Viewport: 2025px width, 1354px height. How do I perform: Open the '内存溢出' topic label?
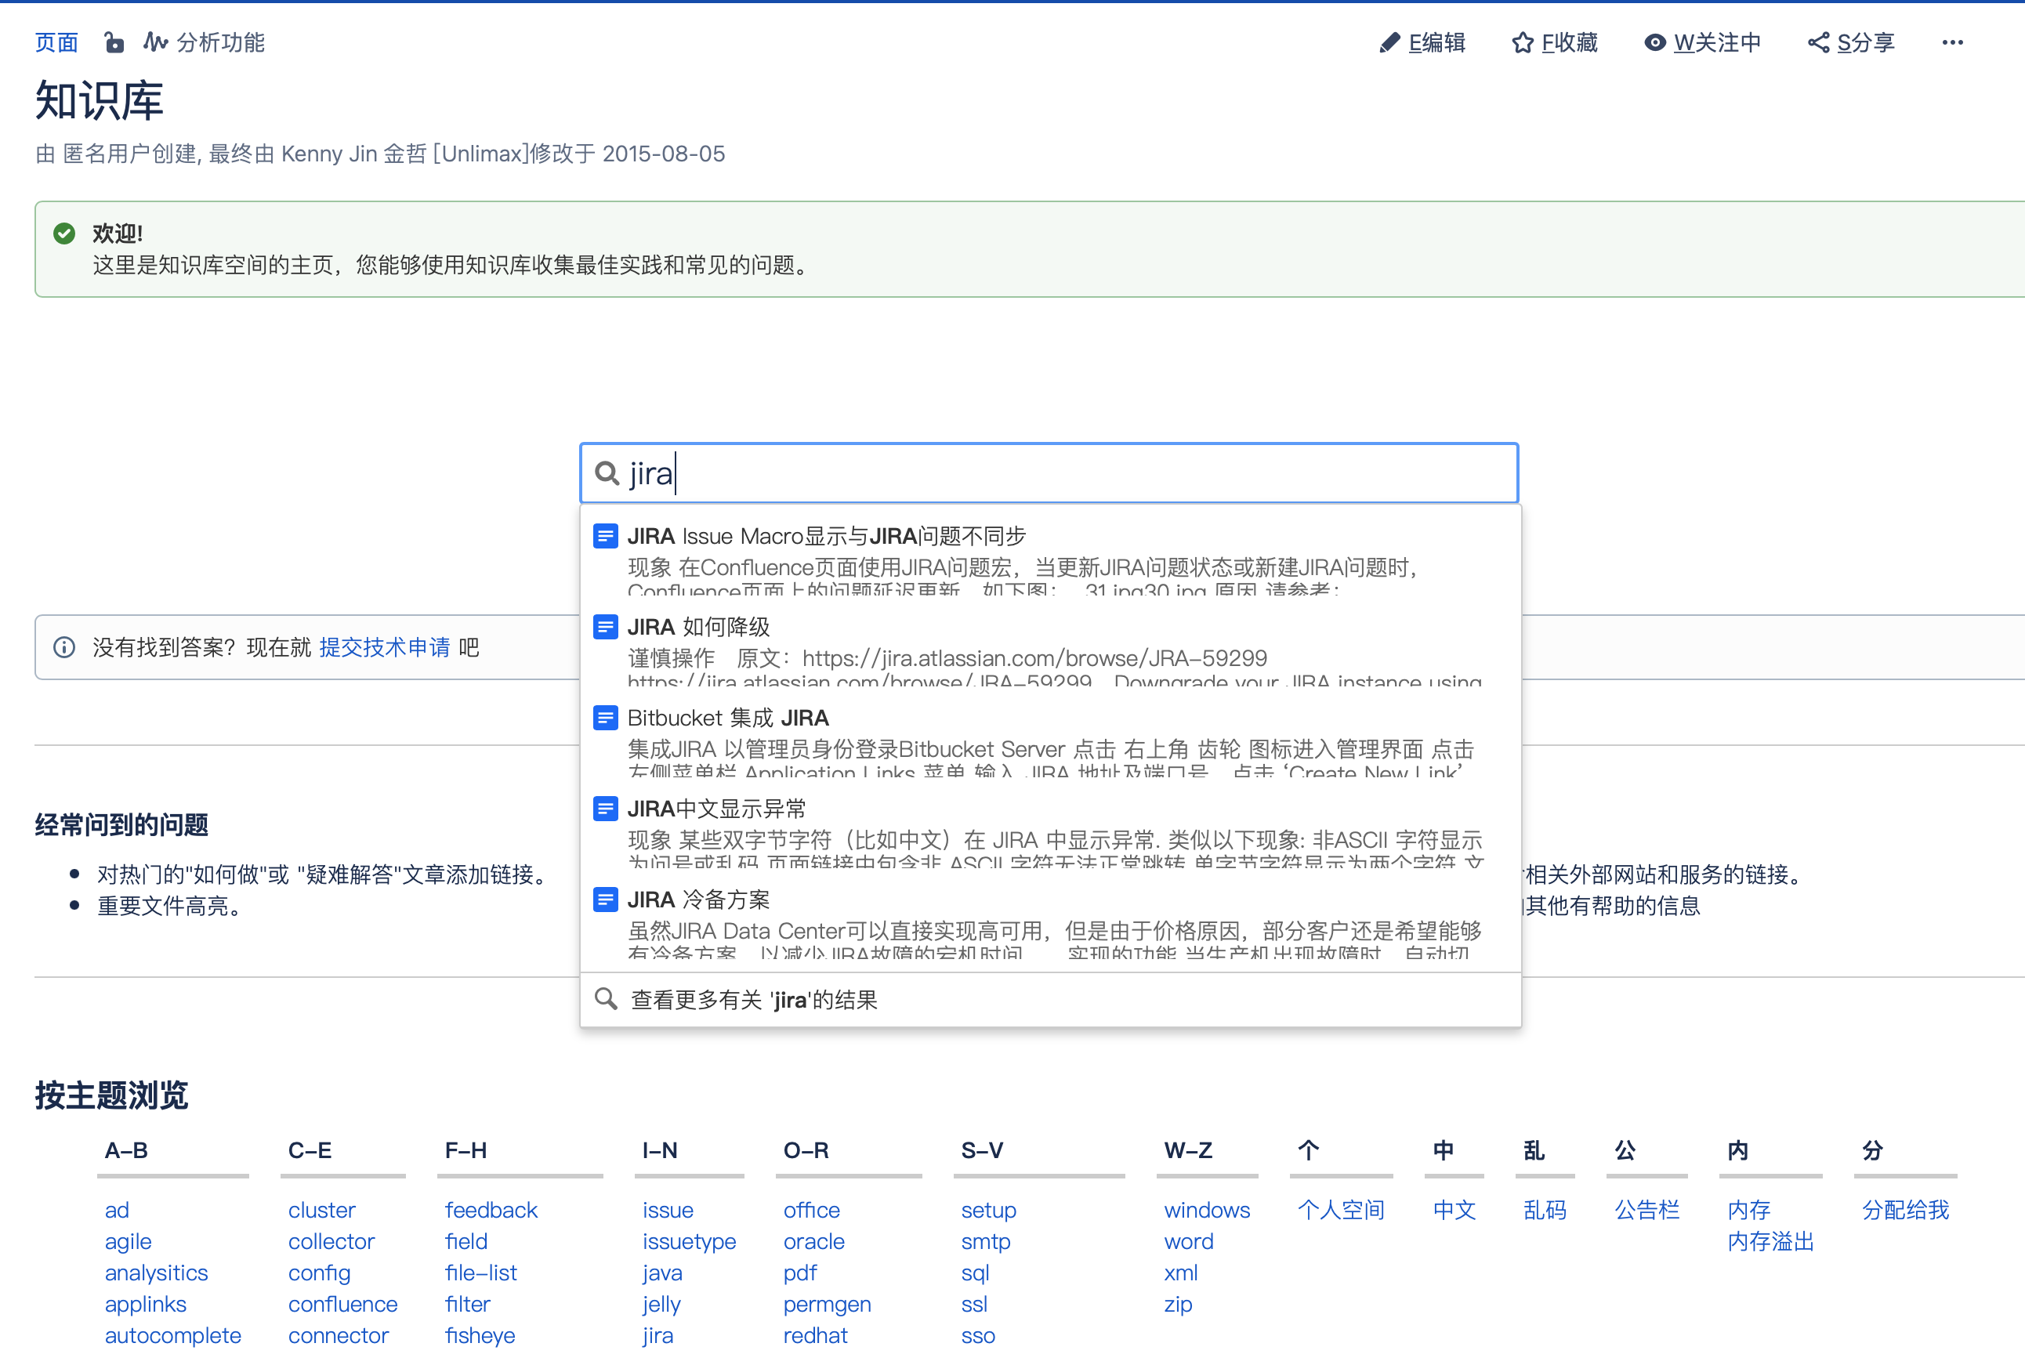pos(1770,1242)
